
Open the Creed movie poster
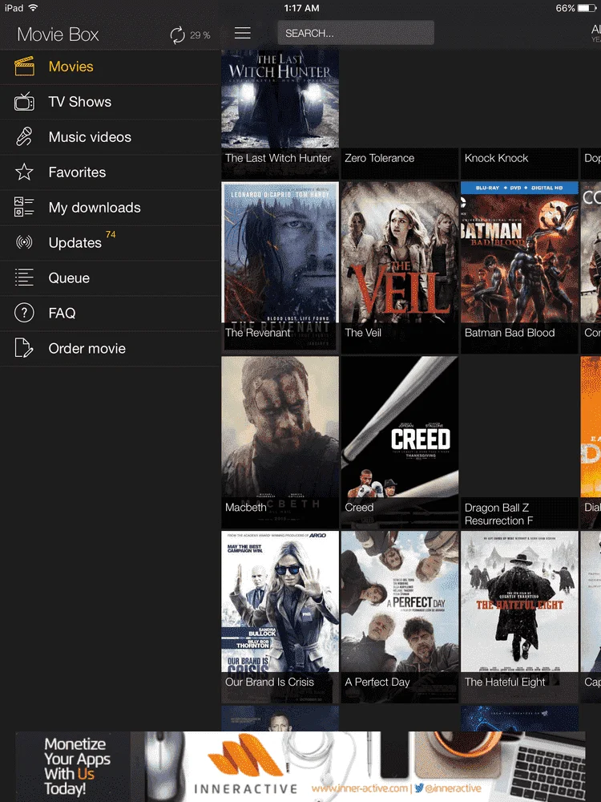400,441
